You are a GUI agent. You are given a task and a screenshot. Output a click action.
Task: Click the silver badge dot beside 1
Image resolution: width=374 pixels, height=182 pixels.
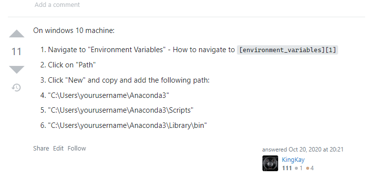(296, 168)
